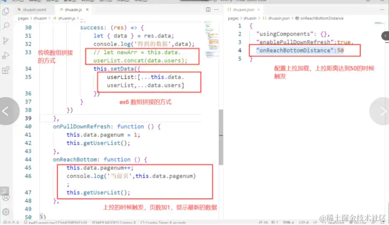Expand the collapsed side panel arrow
This screenshot has height=225, width=389.
pyautogui.click(x=385, y=36)
